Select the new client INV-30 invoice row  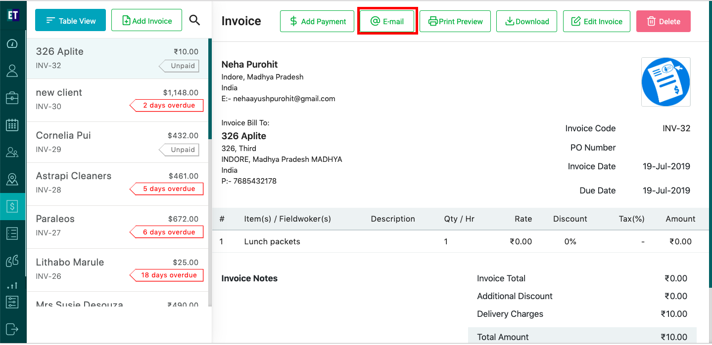(x=117, y=100)
